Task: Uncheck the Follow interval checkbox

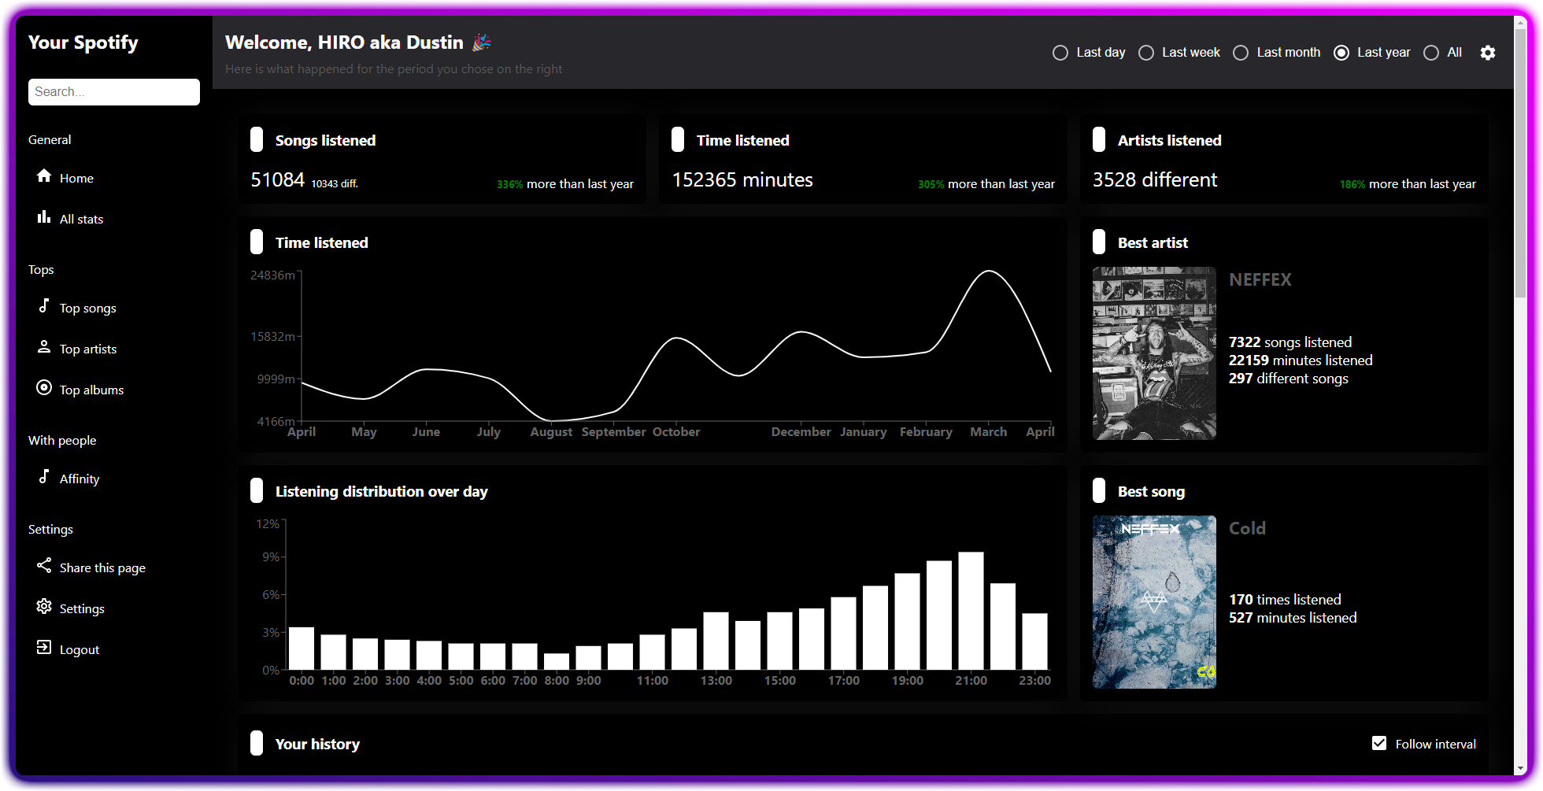Action: (x=1379, y=743)
